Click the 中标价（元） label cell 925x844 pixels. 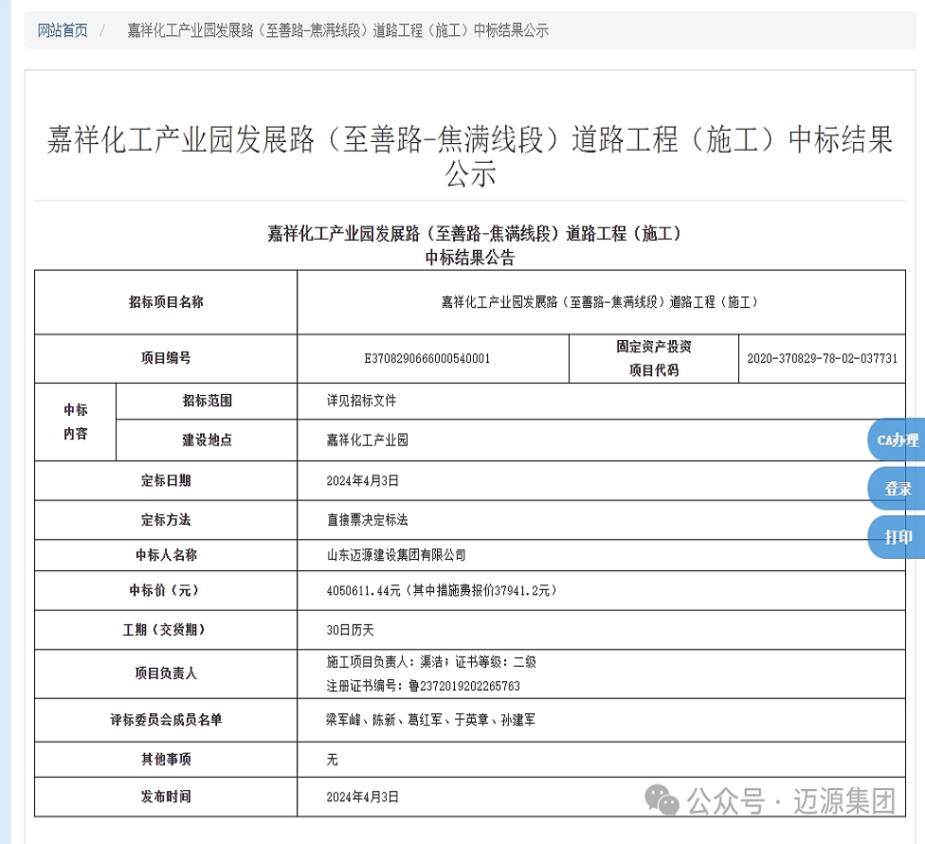coord(166,590)
